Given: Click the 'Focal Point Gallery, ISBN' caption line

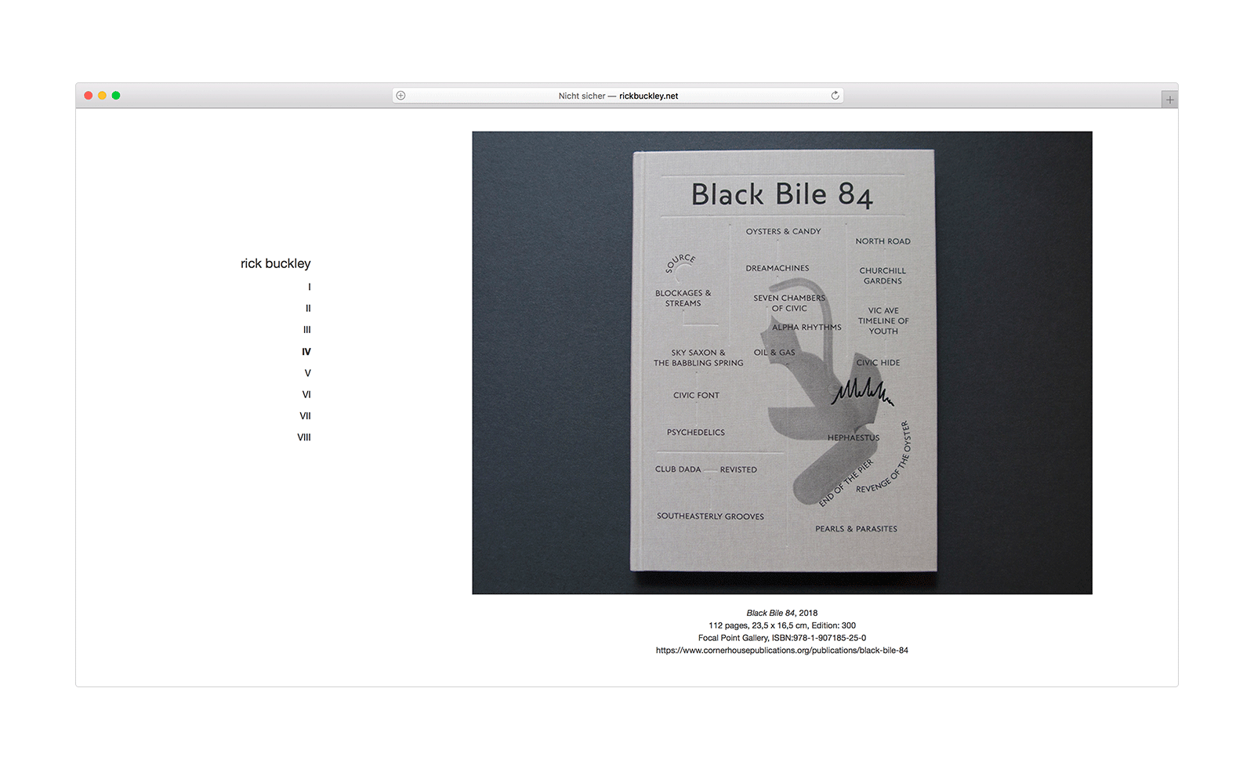Looking at the screenshot, I should (782, 638).
